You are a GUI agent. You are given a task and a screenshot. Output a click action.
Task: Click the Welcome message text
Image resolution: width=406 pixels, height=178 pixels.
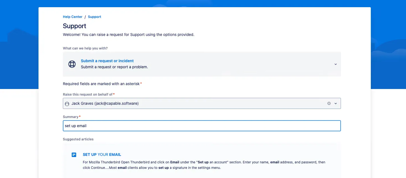click(x=129, y=35)
